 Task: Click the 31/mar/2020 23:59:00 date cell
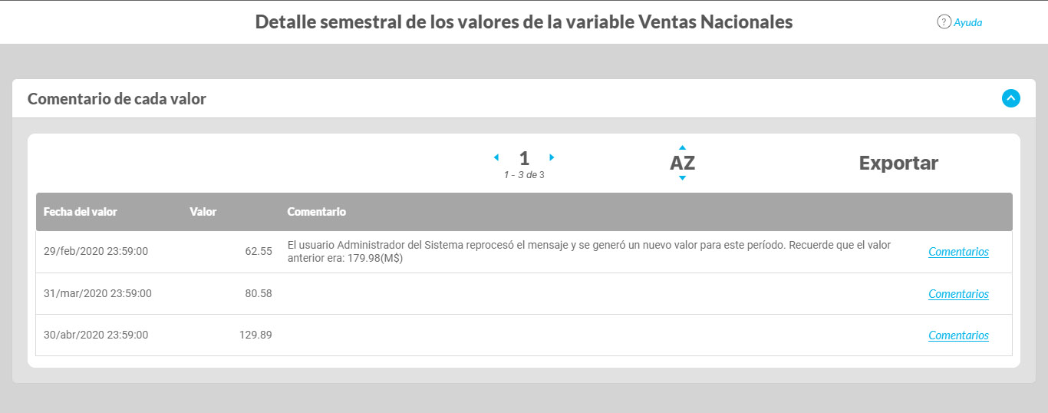pyautogui.click(x=97, y=293)
